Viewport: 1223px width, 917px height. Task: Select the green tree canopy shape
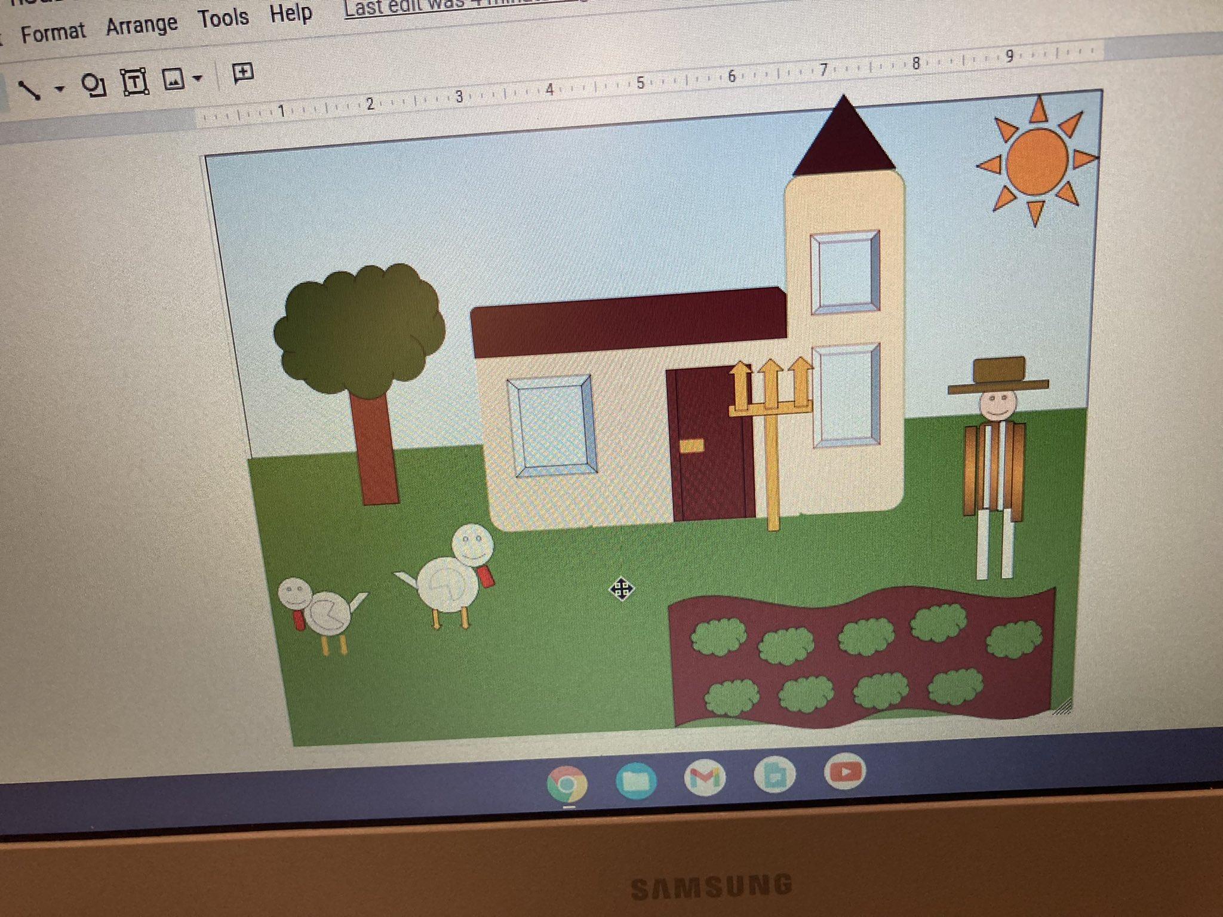coord(359,328)
